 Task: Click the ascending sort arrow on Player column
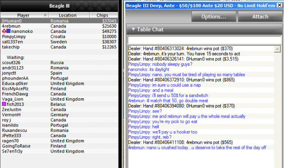(x=45, y=15)
